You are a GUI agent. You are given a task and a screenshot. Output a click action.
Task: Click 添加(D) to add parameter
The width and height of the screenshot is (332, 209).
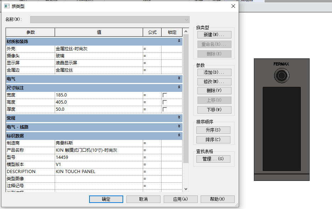[214, 72]
